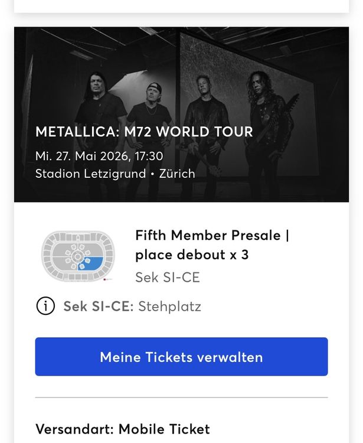Viewport: 363px width, 443px height.
Task: Click the divider line below the blue button
Action: coord(181,398)
